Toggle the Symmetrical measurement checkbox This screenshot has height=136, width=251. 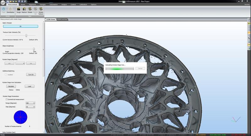(x=7, y=100)
